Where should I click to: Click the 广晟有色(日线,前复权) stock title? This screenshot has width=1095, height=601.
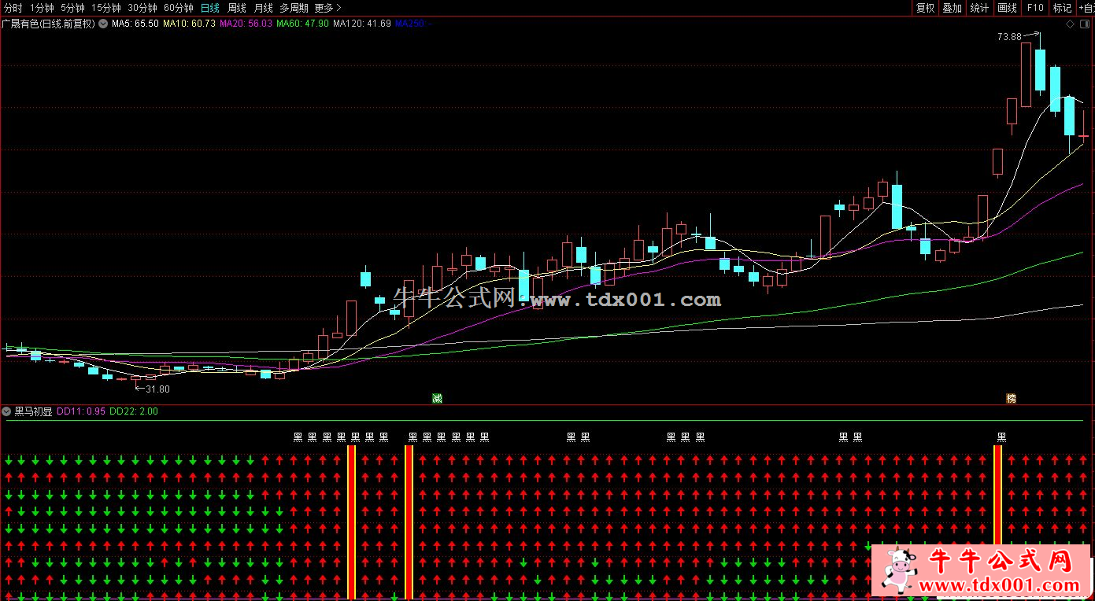[x=48, y=24]
